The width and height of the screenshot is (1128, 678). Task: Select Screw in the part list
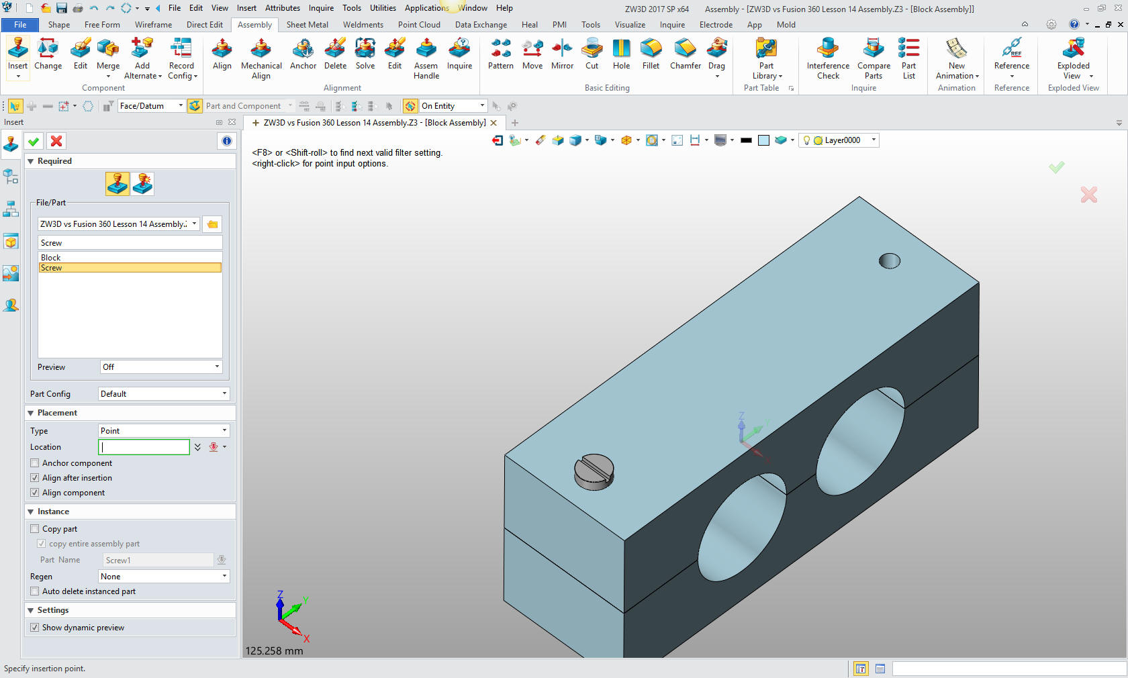130,268
